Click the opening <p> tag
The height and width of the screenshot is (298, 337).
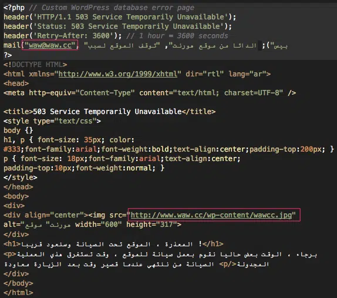pyautogui.click(x=9, y=255)
